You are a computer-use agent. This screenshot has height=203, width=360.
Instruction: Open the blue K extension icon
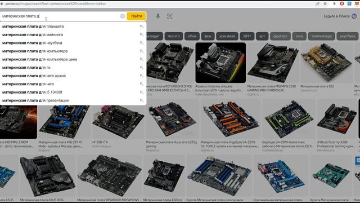click(x=349, y=4)
